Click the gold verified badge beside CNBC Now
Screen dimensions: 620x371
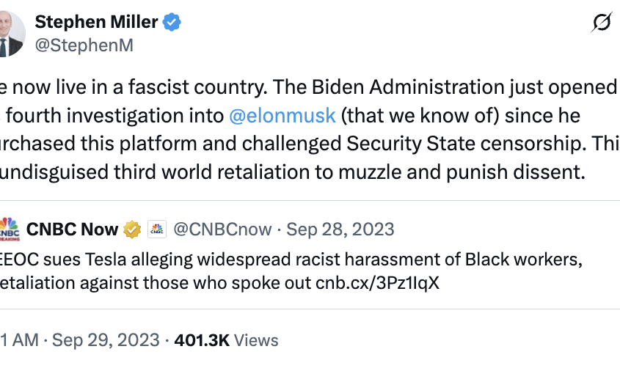132,229
